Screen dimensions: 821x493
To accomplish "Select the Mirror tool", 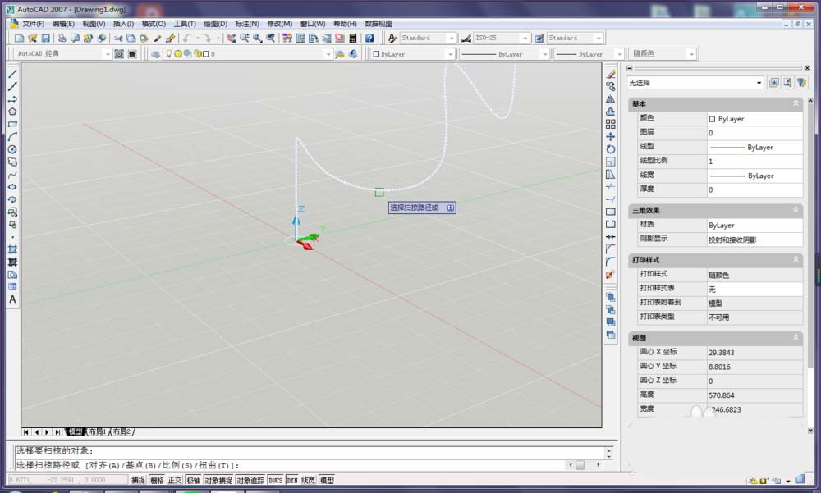I will tap(610, 98).
